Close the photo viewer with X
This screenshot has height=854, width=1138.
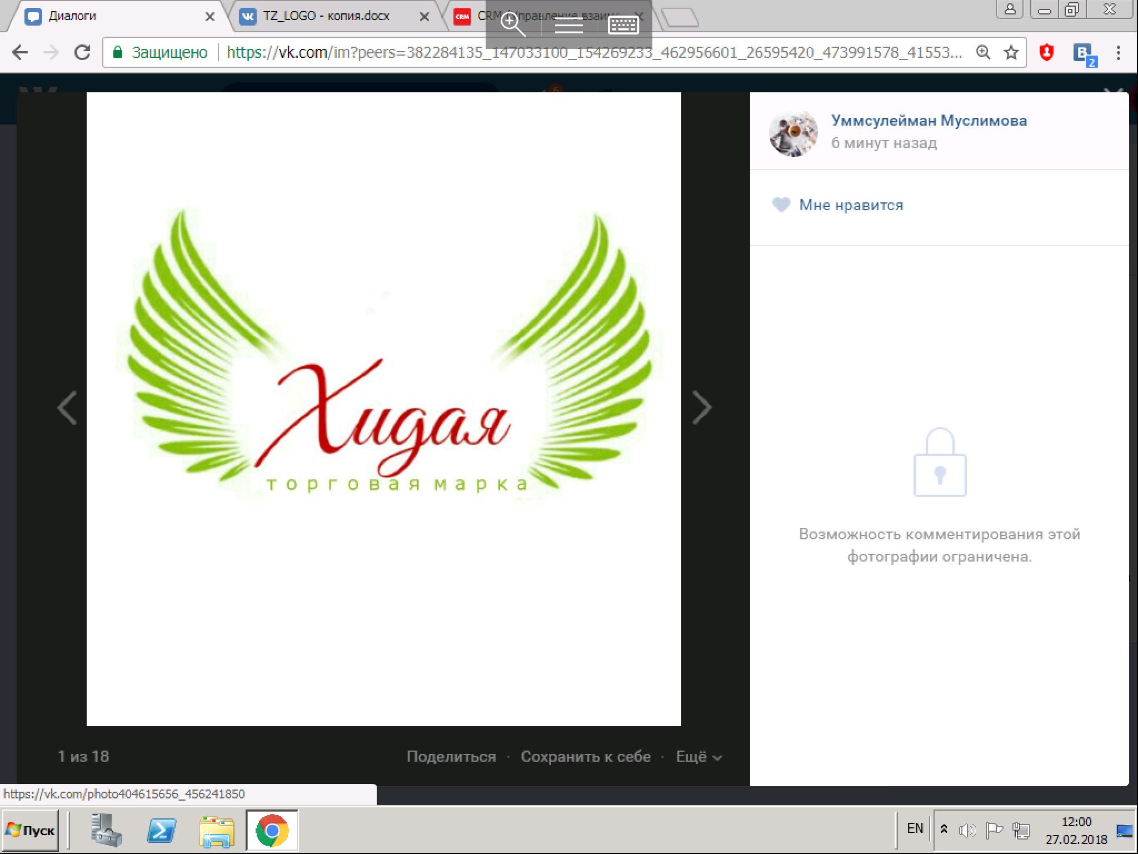1114,95
